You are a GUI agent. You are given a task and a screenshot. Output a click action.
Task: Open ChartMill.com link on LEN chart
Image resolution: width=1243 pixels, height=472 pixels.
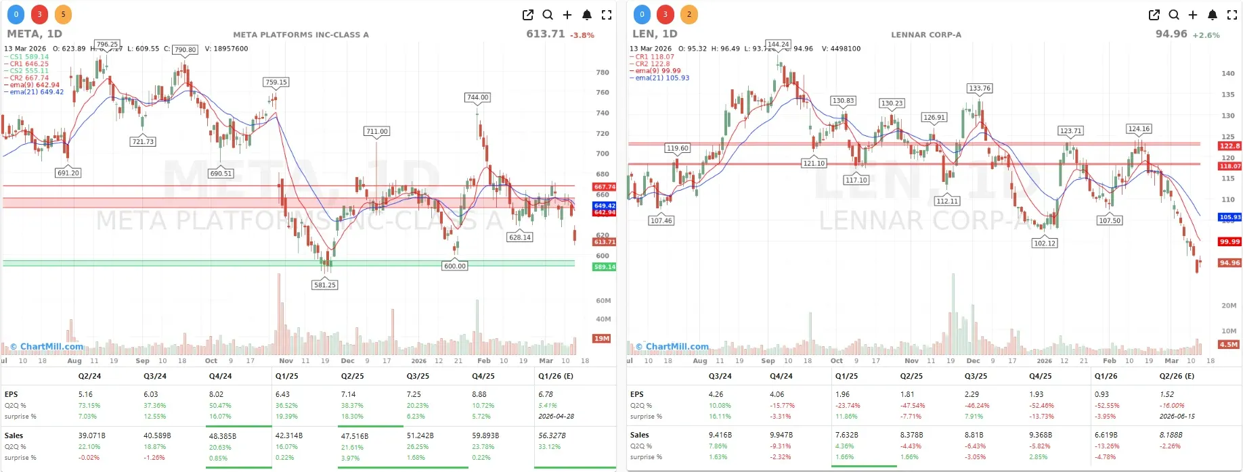(x=677, y=346)
